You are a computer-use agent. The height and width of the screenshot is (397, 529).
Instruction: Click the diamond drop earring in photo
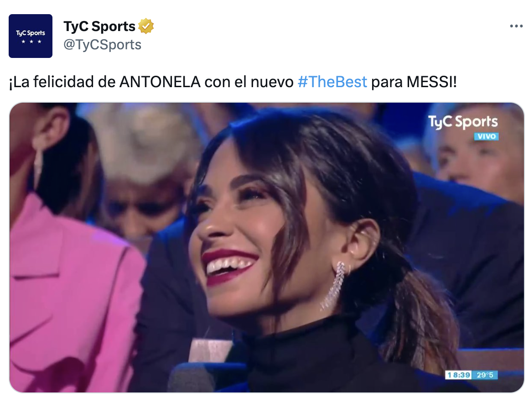pos(334,286)
